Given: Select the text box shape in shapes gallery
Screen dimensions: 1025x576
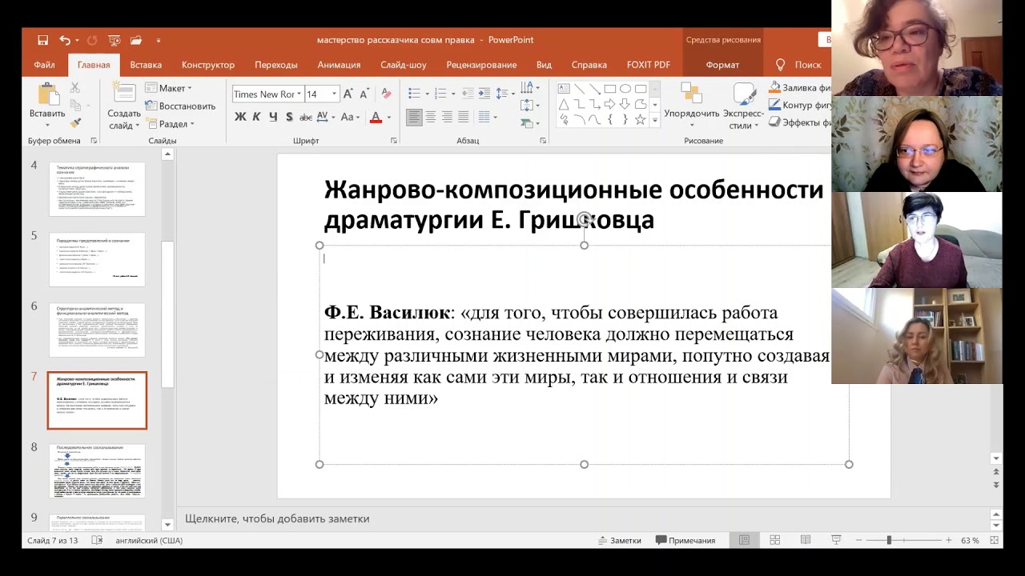Looking at the screenshot, I should point(564,89).
